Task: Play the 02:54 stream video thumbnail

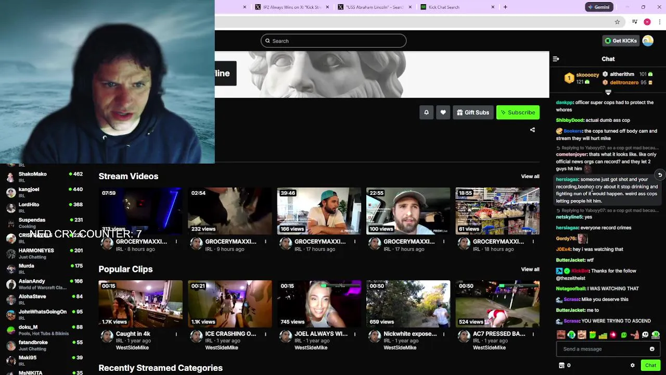Action: coord(229,211)
